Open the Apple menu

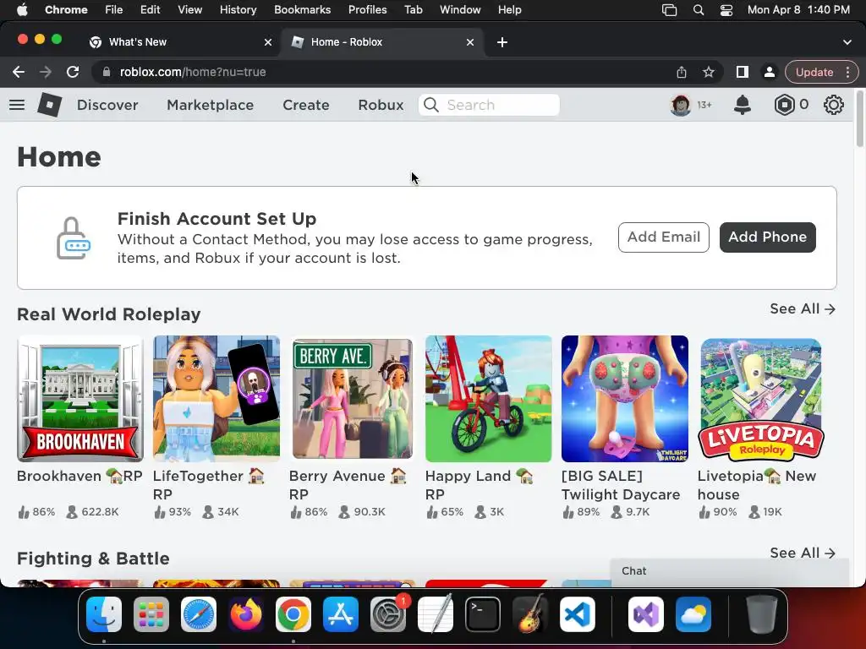click(x=22, y=10)
